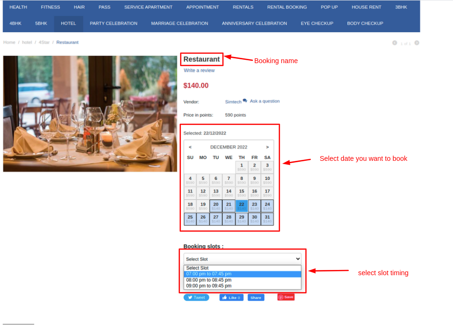The width and height of the screenshot is (453, 325).
Task: Open the Hotel menu item
Action: 68,23
